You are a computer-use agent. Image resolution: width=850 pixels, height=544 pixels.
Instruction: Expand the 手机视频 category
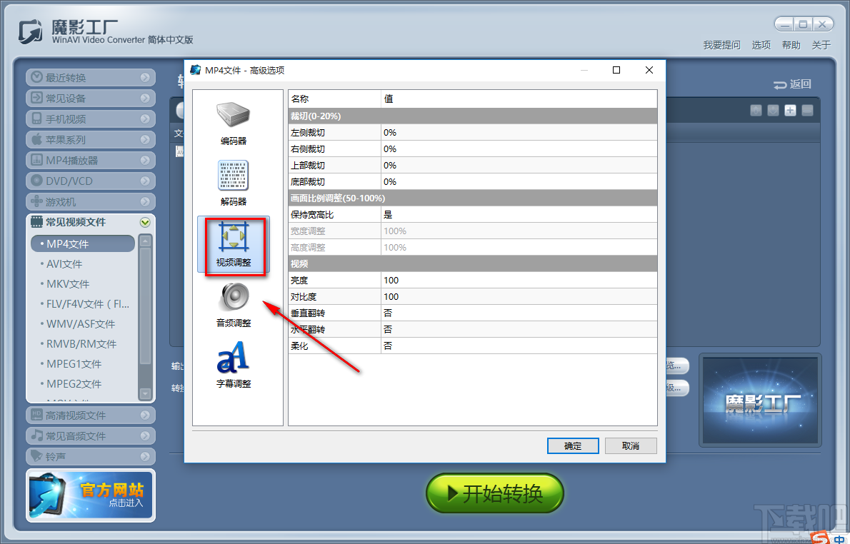(91, 119)
